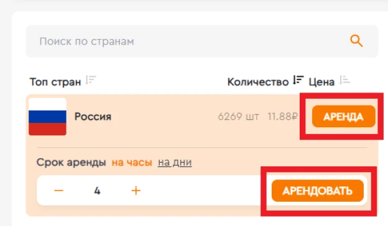Sort by 'Цена' sort icon
The width and height of the screenshot is (388, 226).
click(x=344, y=80)
